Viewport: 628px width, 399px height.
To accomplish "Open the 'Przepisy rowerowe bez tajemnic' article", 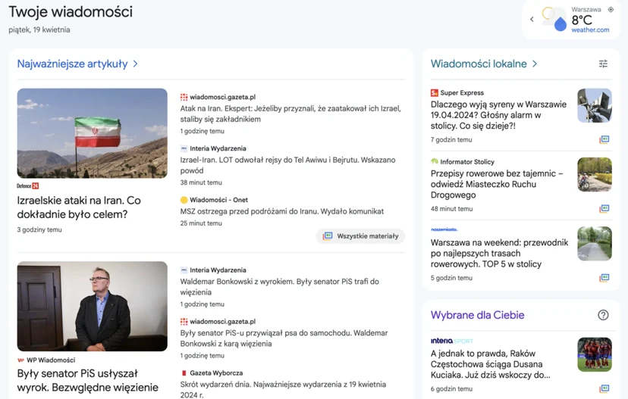I will coord(497,184).
